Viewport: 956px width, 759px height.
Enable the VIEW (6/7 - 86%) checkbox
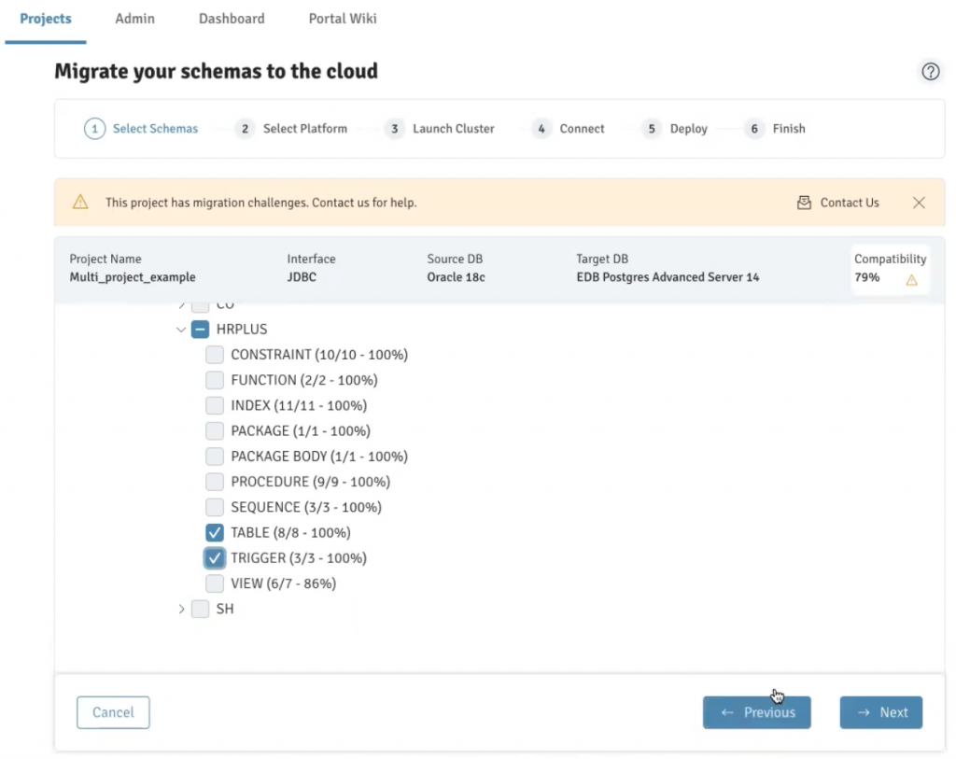[x=215, y=583]
